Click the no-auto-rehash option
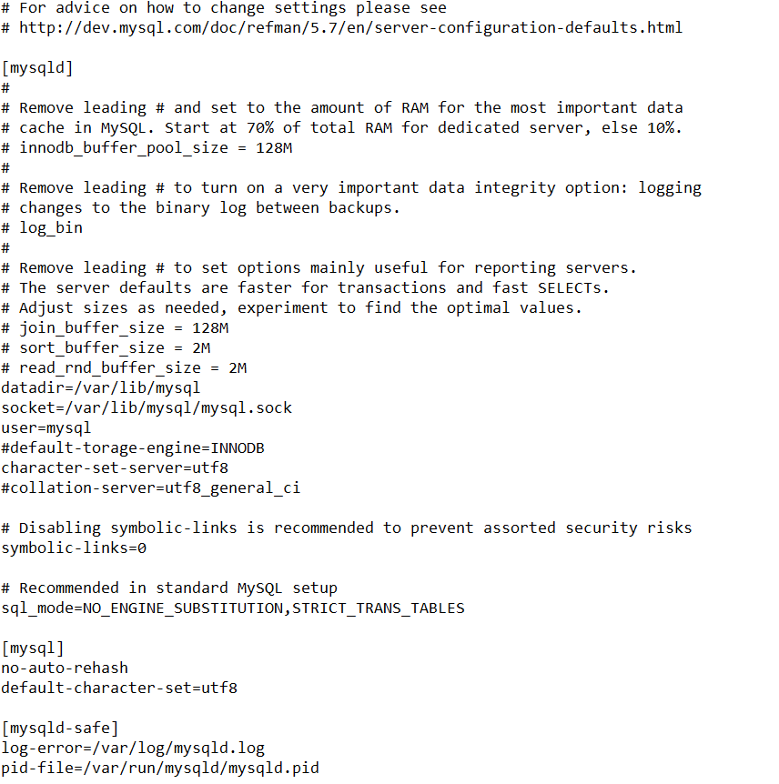The height and width of the screenshot is (784, 779). coord(65,668)
